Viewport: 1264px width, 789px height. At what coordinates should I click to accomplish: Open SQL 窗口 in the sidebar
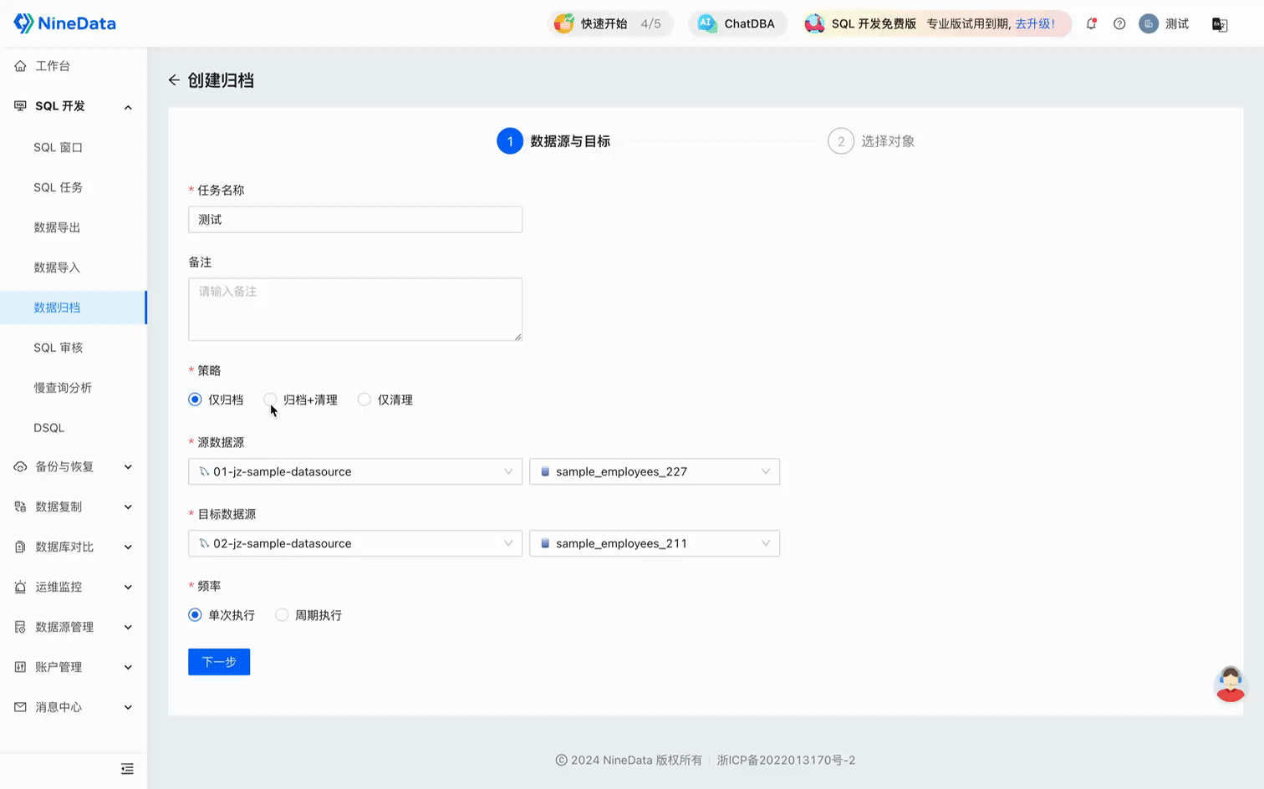pos(58,147)
